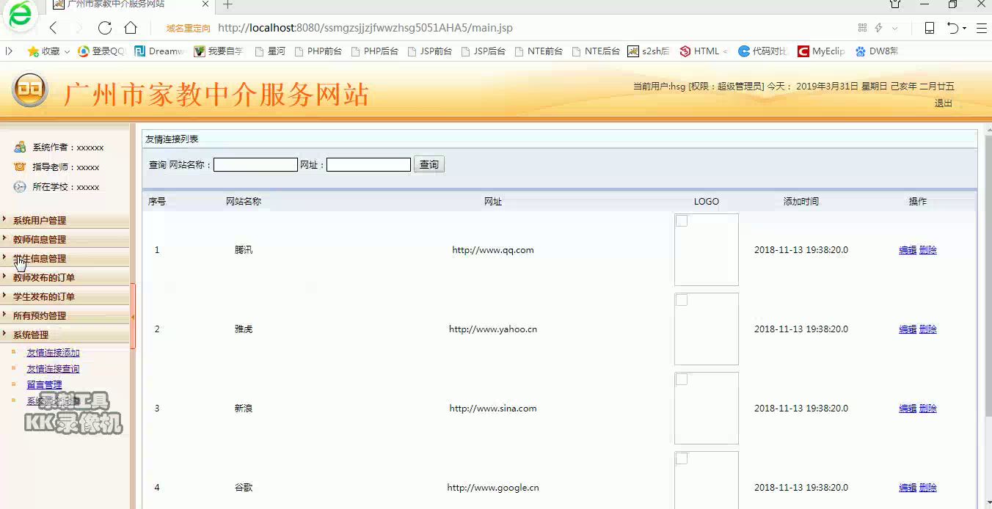992x509 pixels.
Task: Open the address bar dropdown arrow
Action: click(894, 28)
